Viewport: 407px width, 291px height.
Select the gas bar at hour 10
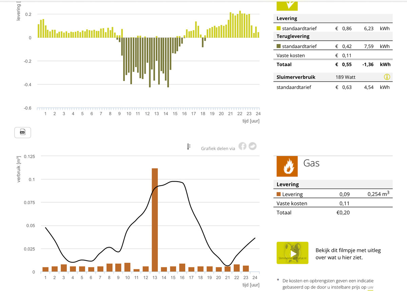(127, 267)
